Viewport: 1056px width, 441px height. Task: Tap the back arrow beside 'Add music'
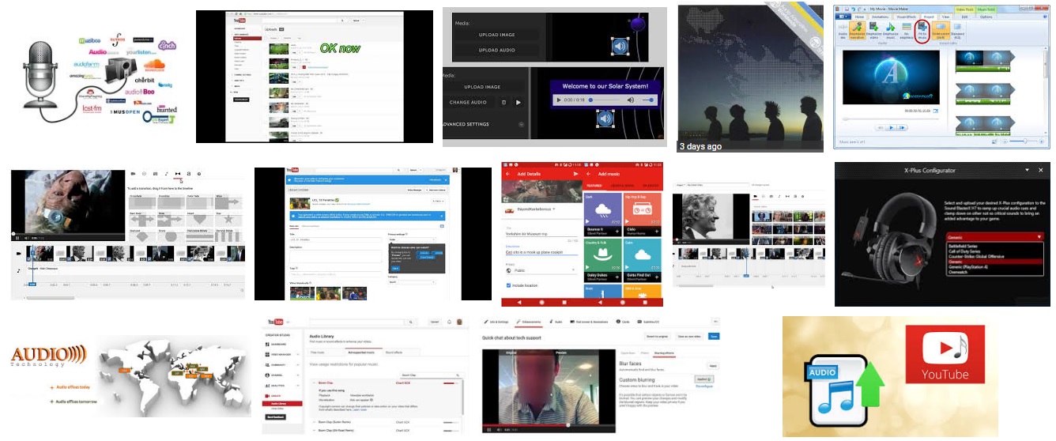(x=588, y=174)
